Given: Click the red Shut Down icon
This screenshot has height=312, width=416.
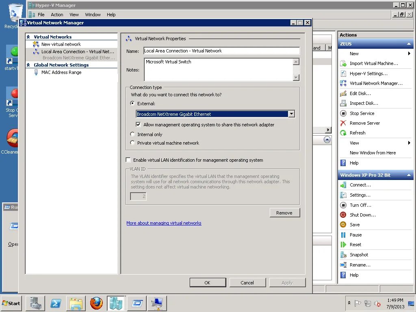Looking at the screenshot, I should [343, 215].
